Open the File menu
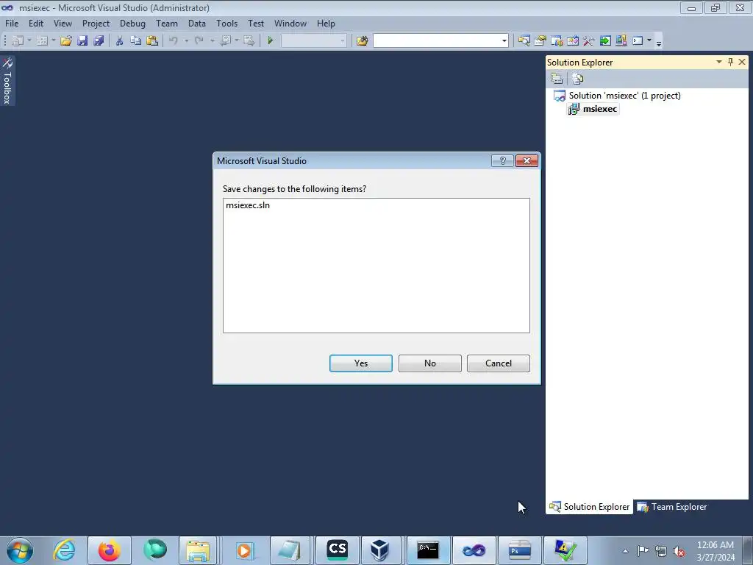This screenshot has height=565, width=753. 12,24
